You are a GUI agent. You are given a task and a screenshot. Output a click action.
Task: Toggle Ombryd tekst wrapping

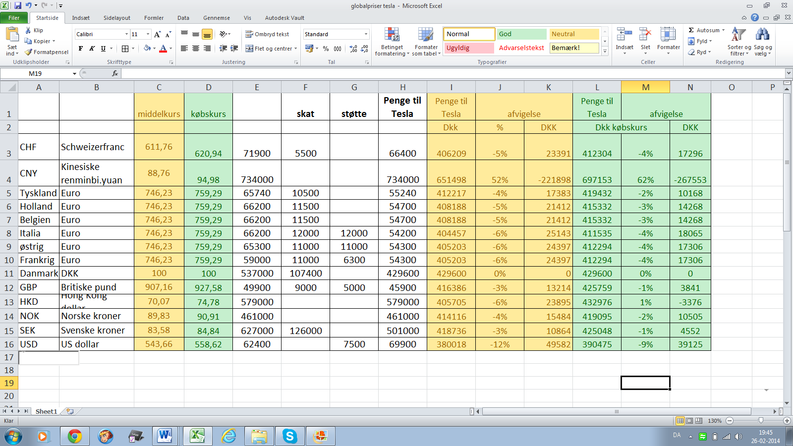click(267, 34)
